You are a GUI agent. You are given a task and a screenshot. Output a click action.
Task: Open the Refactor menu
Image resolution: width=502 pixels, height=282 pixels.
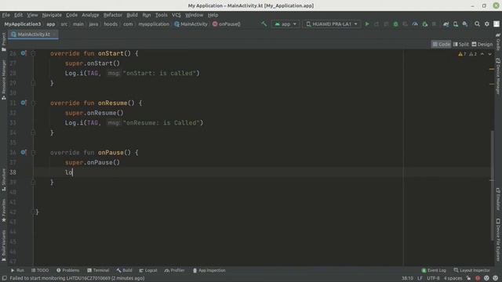tap(113, 15)
